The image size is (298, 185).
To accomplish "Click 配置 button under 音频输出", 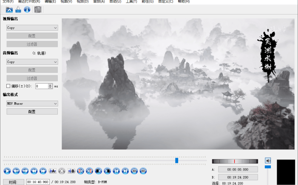I will (x=32, y=70).
